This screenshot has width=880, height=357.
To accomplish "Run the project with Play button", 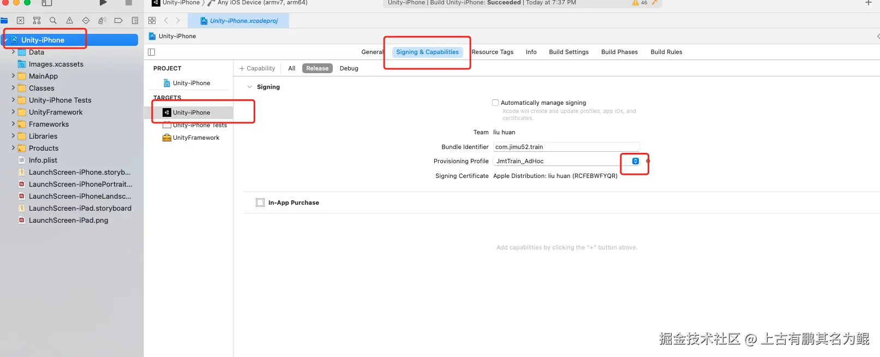I will [x=103, y=3].
